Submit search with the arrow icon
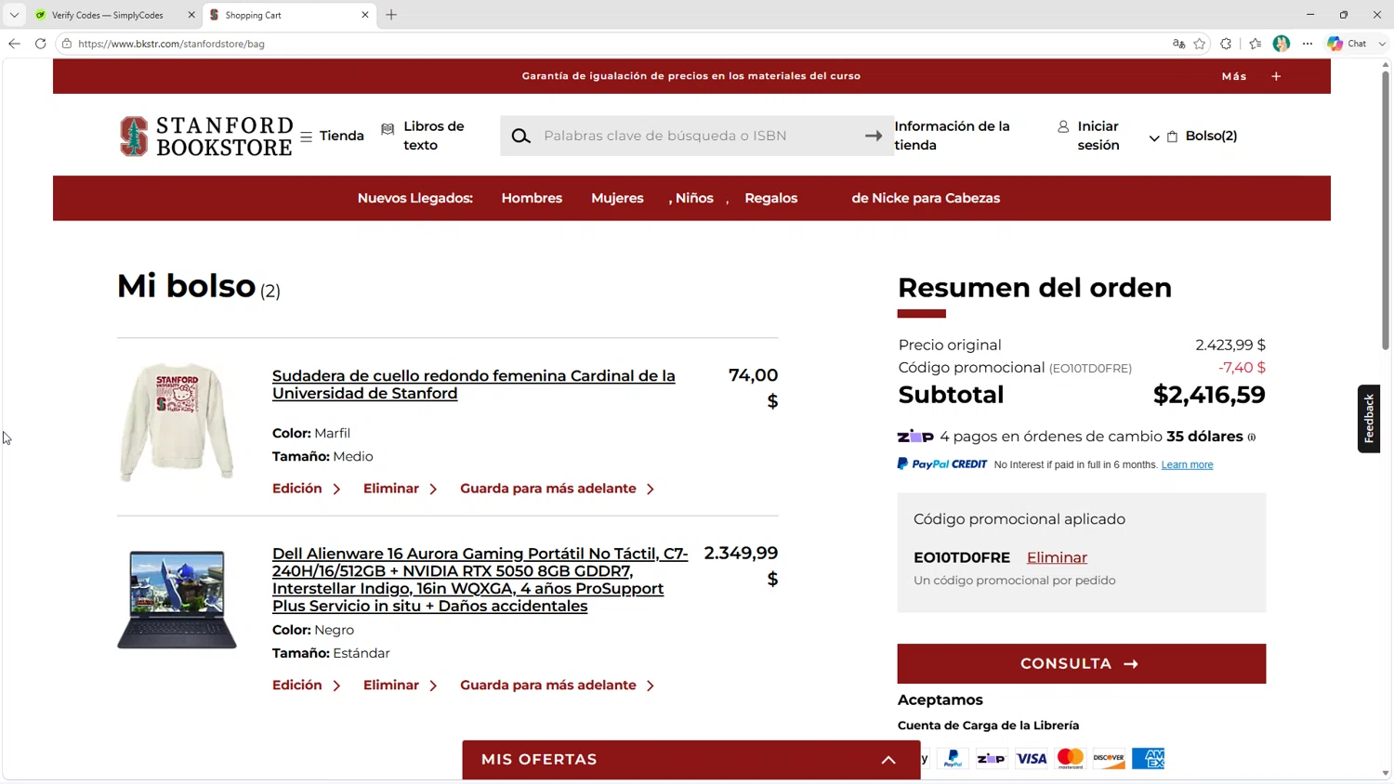The width and height of the screenshot is (1394, 784). pyautogui.click(x=874, y=136)
